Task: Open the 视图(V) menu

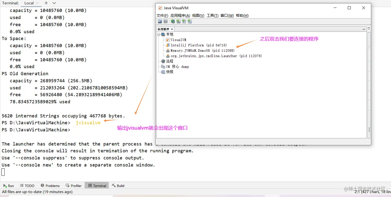Action: pos(198,16)
